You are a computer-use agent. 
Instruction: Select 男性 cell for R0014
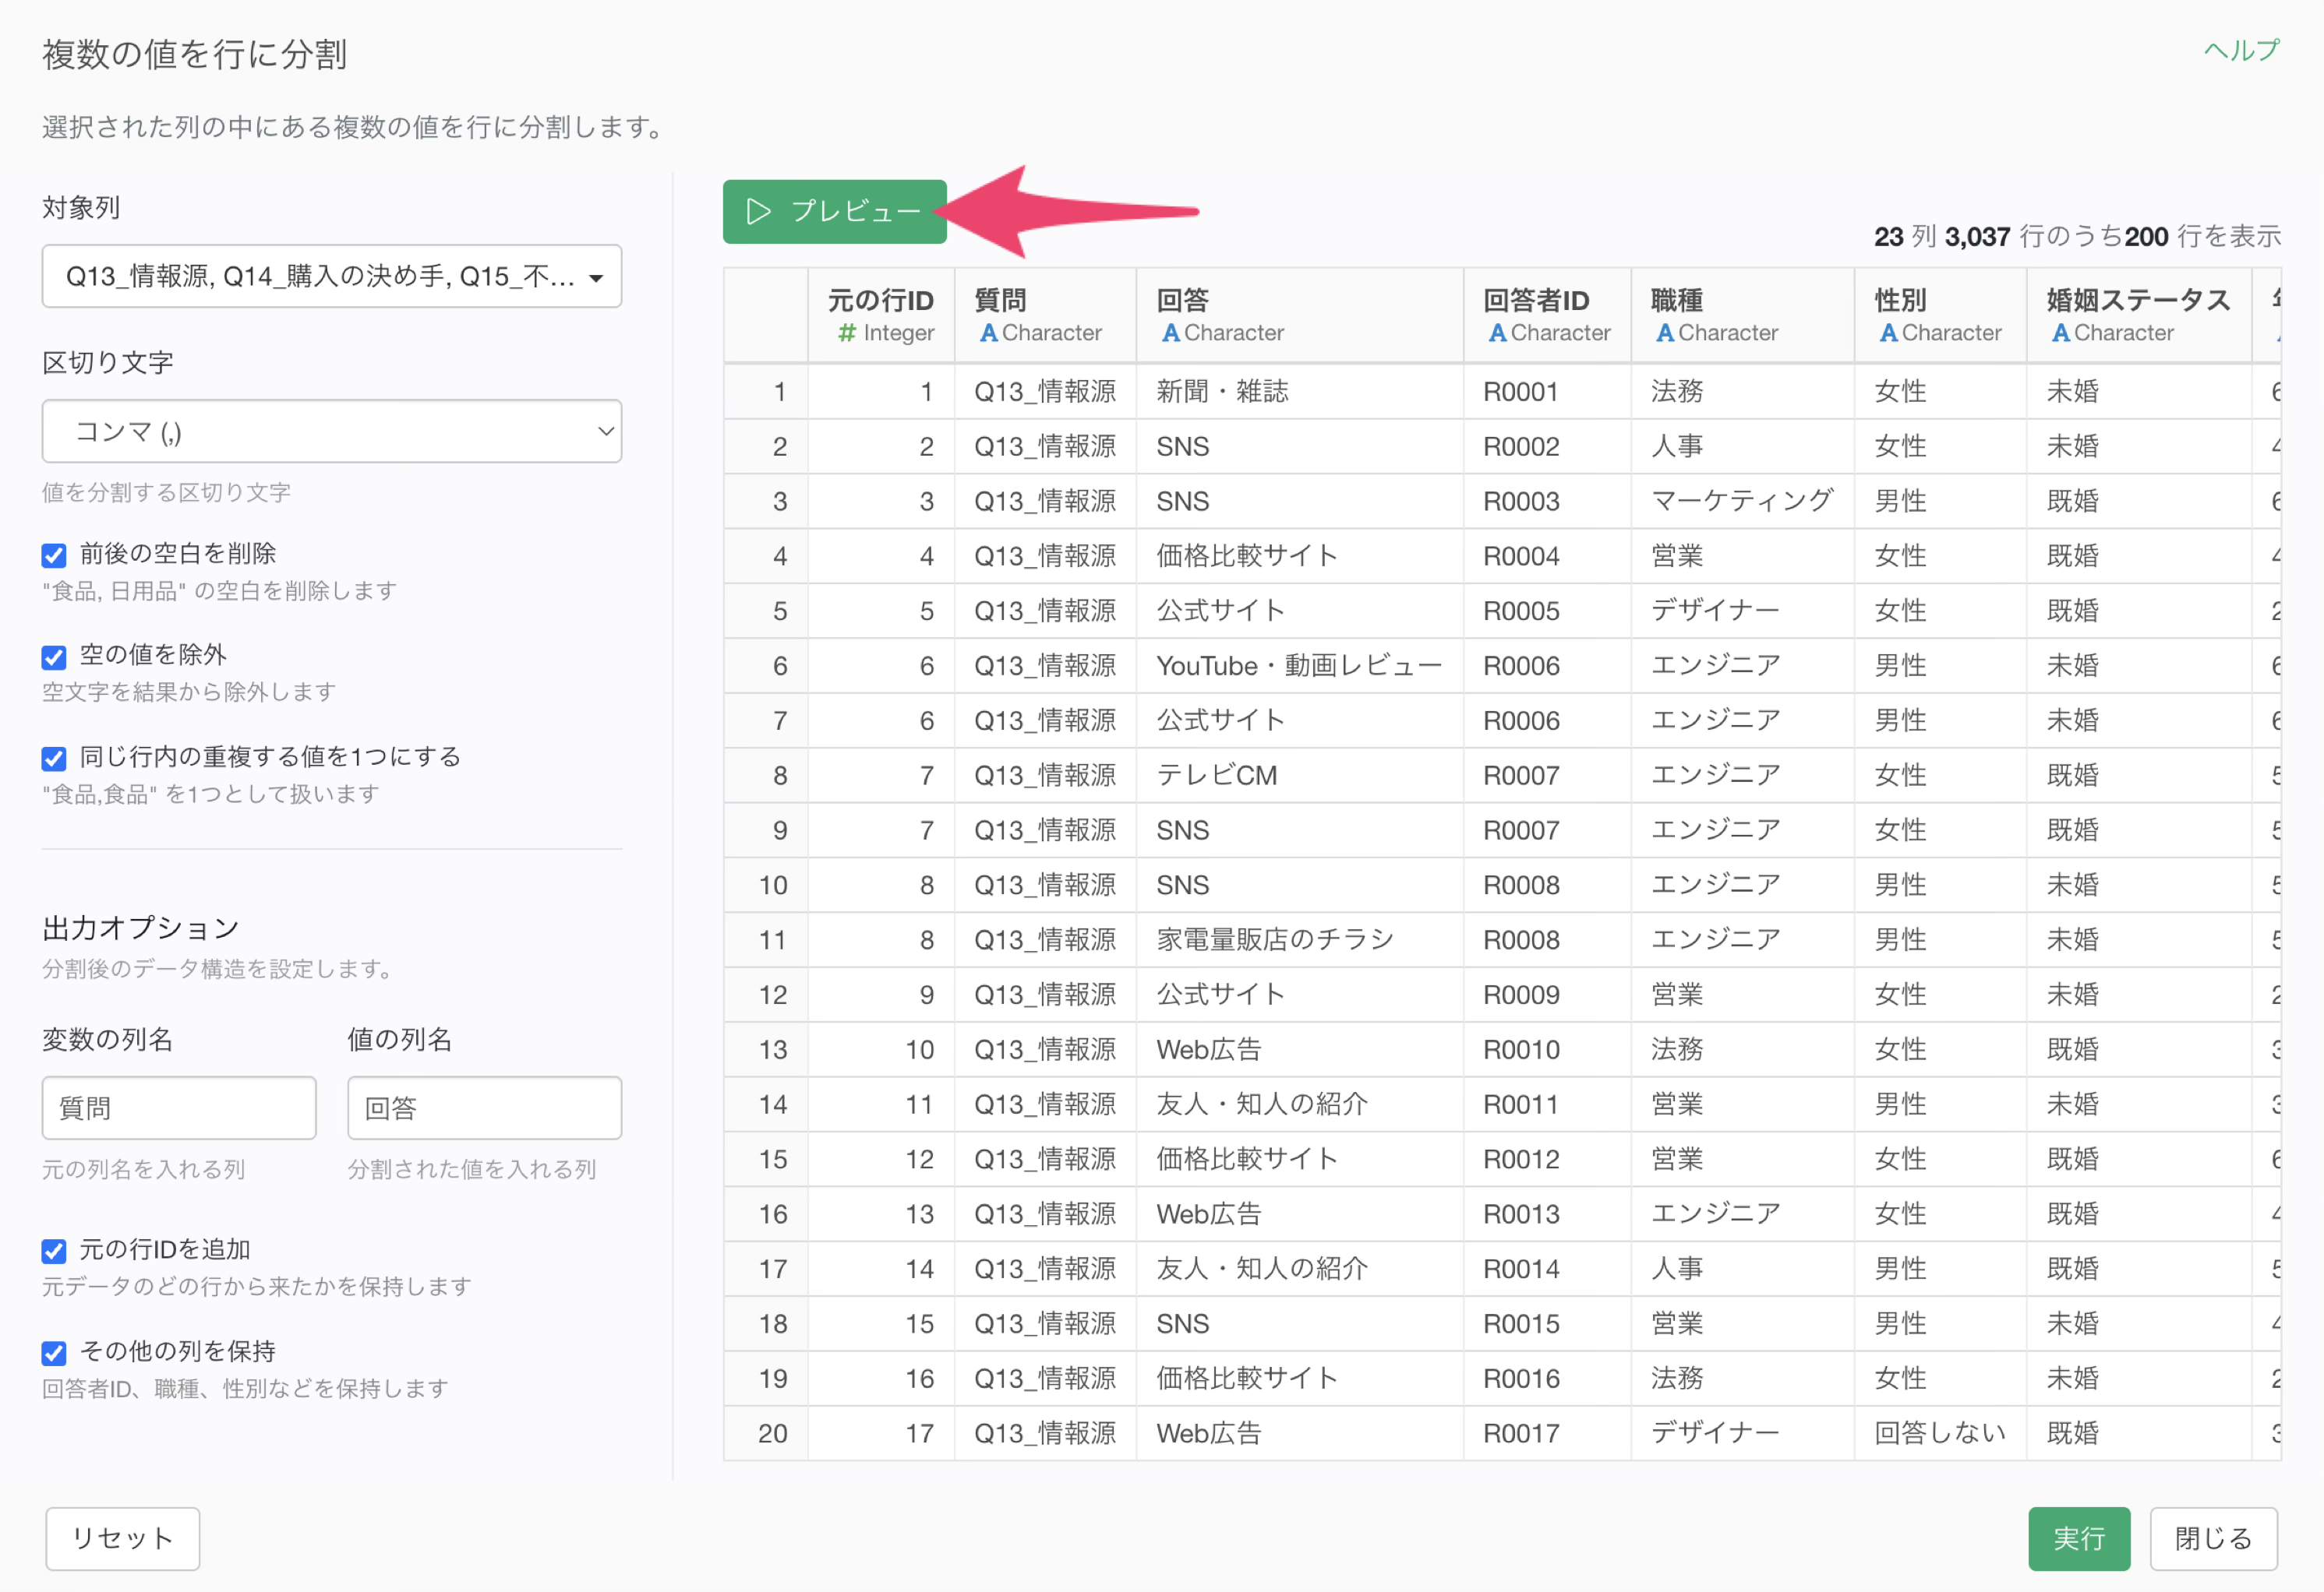(x=1940, y=1270)
